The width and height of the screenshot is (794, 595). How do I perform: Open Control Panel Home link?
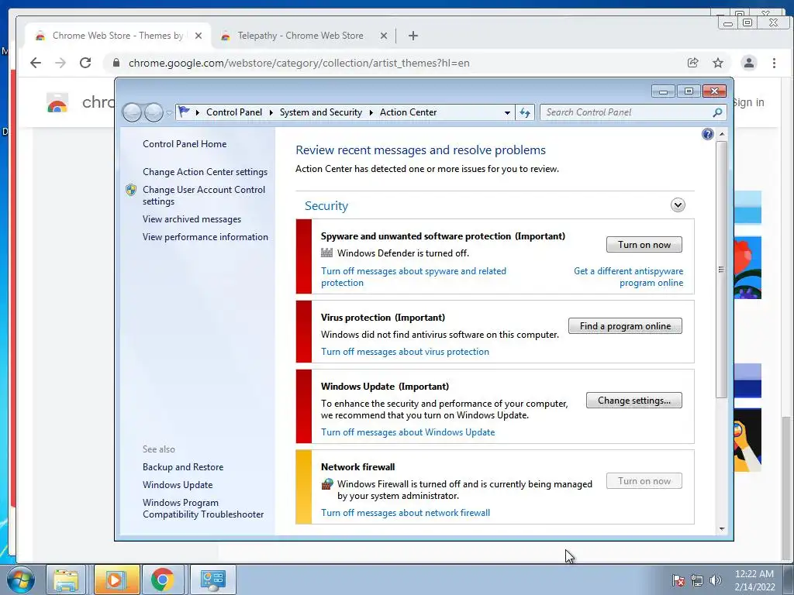pyautogui.click(x=185, y=143)
